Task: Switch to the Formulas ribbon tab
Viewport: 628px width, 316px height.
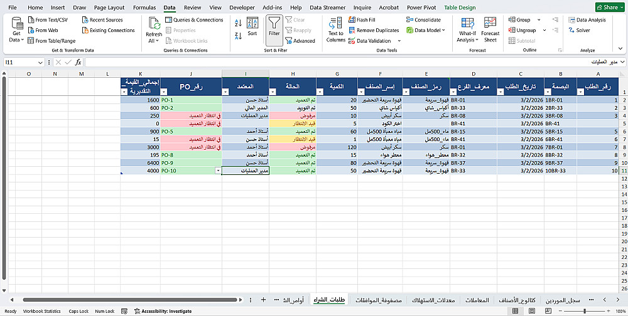Action: point(144,7)
